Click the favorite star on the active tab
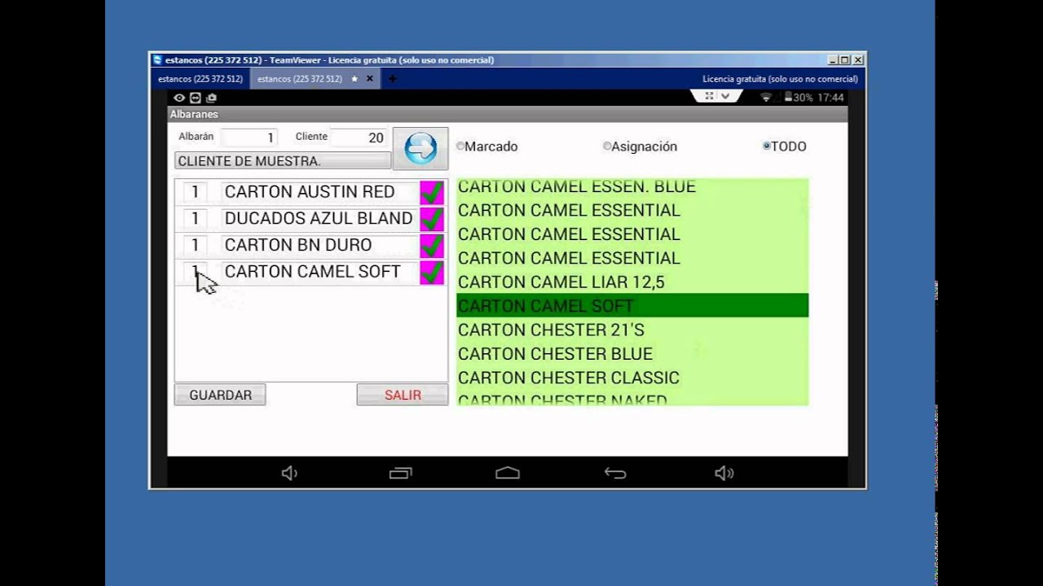1043x586 pixels. click(354, 79)
